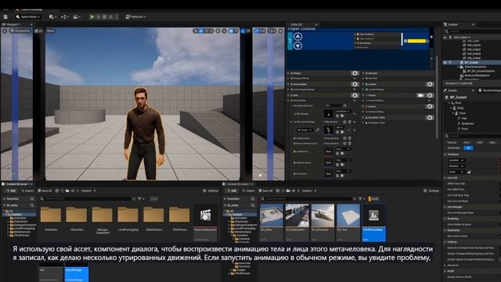Screen dimensions: 501x282
Task: Select Body component in Details tree
Action: 460,108
